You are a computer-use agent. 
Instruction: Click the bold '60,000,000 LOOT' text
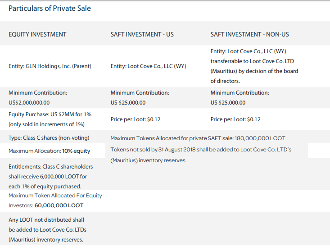[x=59, y=205]
